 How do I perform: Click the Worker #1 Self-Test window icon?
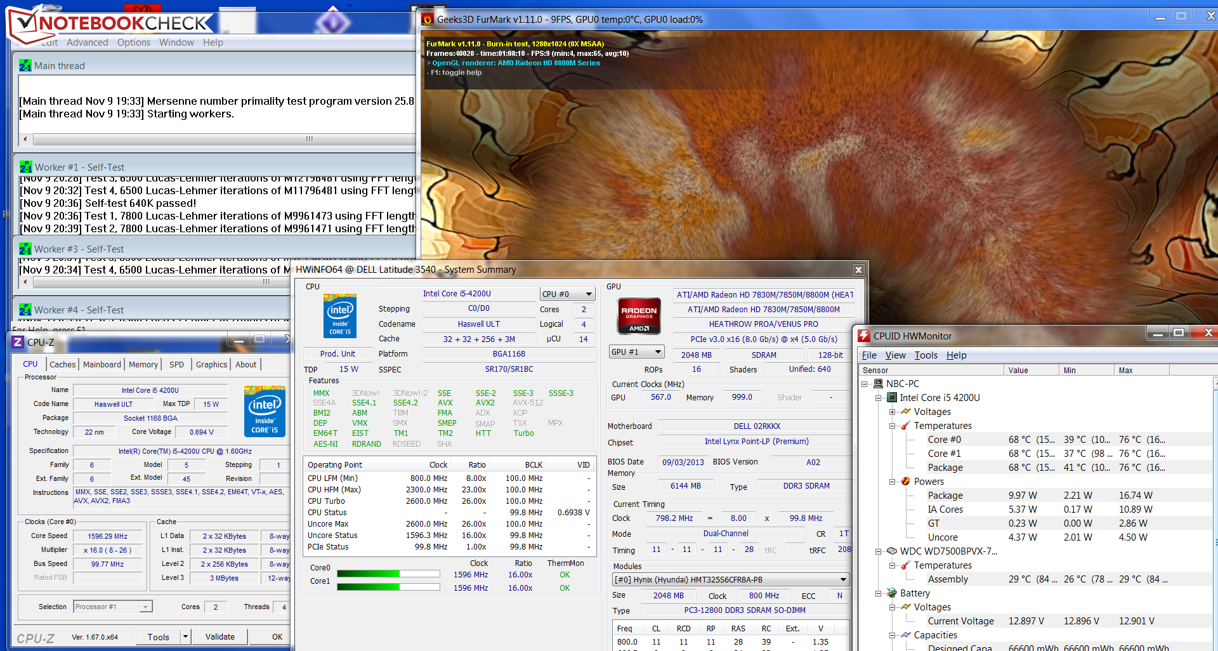coord(26,167)
